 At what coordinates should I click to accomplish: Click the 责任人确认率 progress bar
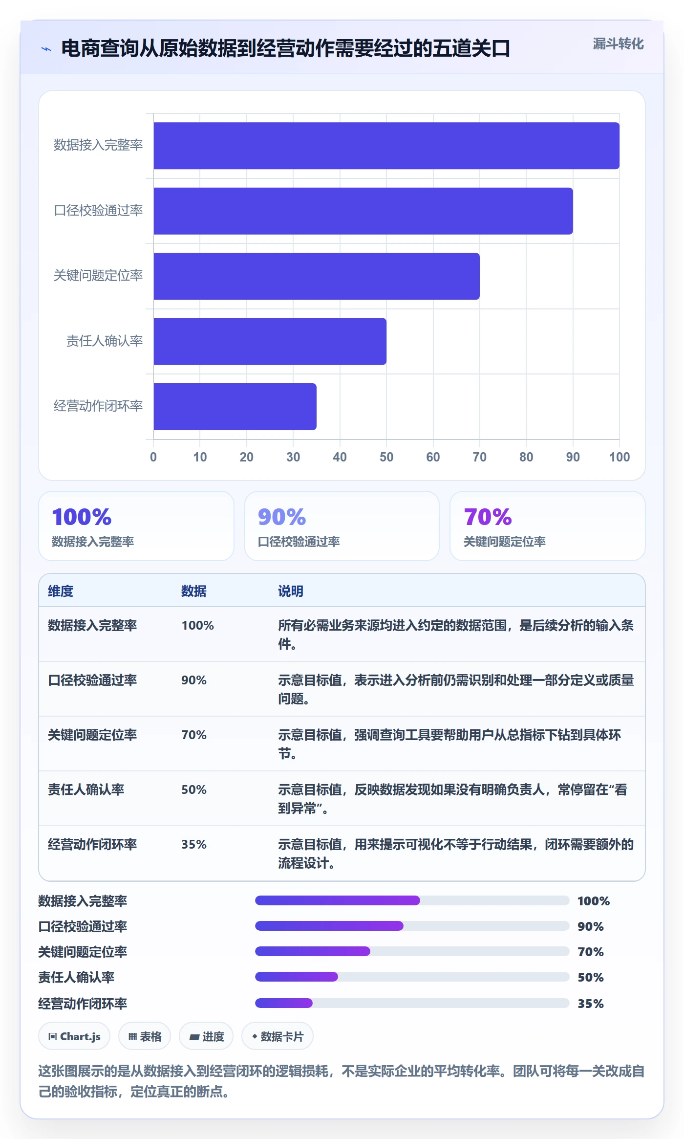pos(412,977)
